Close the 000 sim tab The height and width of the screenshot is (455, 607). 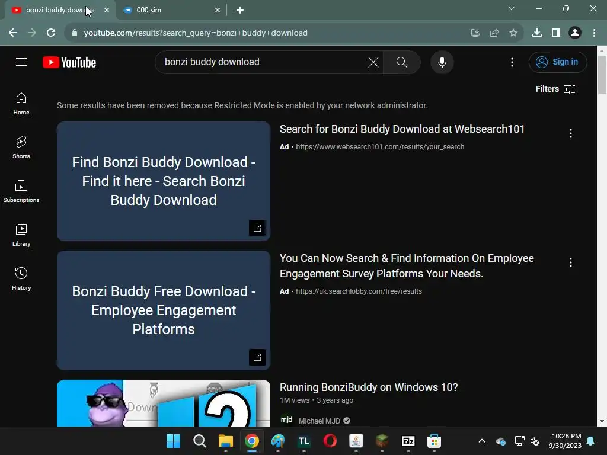point(218,10)
